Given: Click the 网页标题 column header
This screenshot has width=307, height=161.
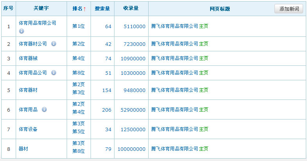Looking at the screenshot, I should (x=220, y=9).
